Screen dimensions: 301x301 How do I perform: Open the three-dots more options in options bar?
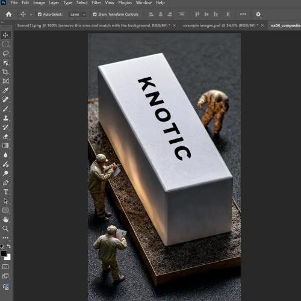pos(243,14)
